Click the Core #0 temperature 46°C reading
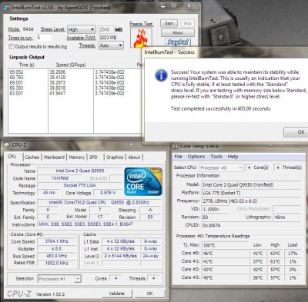Screen dimensions: 308x302 point(225,254)
